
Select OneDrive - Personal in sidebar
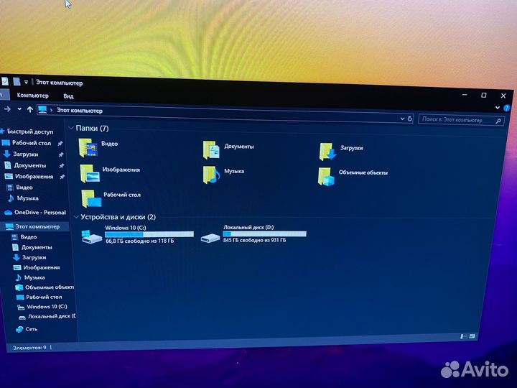coord(39,213)
